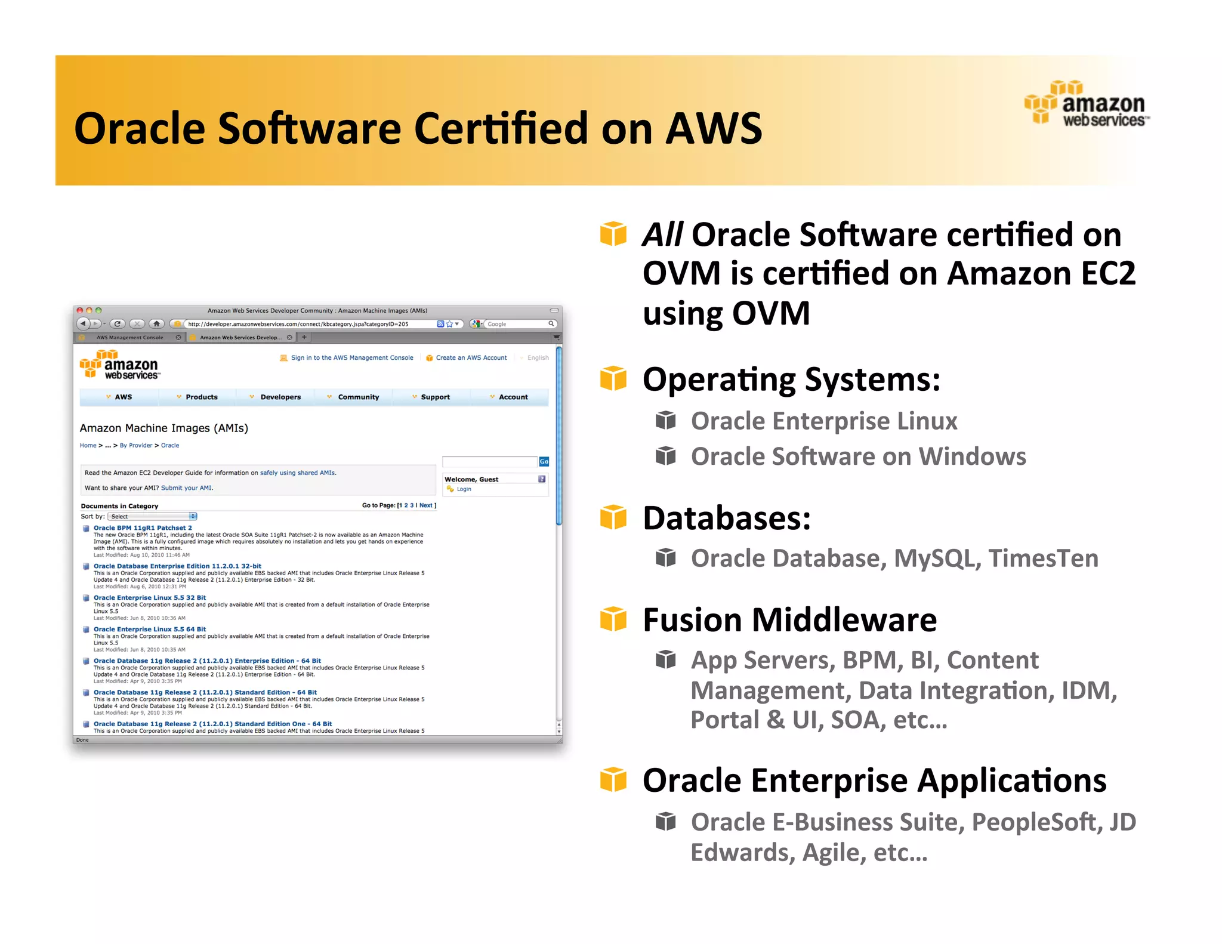Click the site search text field beside Go
This screenshot has width=1222, height=944.
tap(490, 461)
